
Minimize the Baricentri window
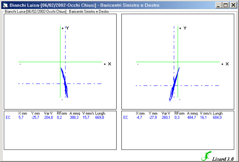[x=219, y=5]
